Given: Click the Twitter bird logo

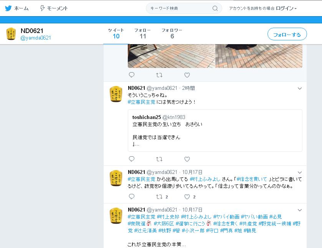Looking at the screenshot, I should pyautogui.click(x=8, y=8).
